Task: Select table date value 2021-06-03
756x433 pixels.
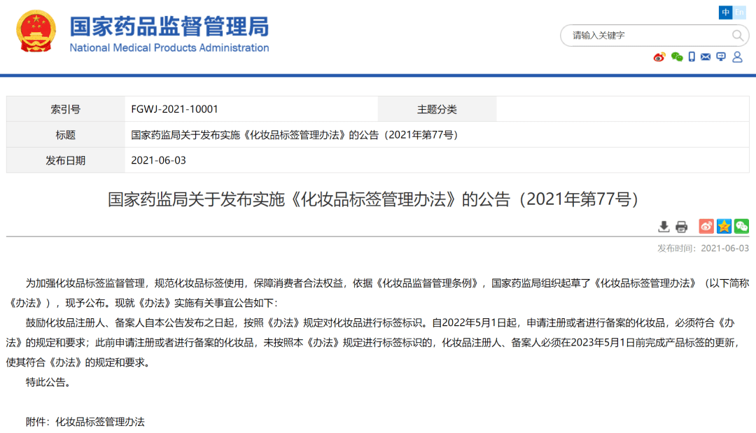Action: click(158, 160)
